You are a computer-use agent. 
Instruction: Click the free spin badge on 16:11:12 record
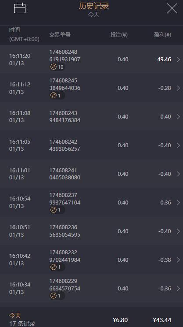[57, 96]
